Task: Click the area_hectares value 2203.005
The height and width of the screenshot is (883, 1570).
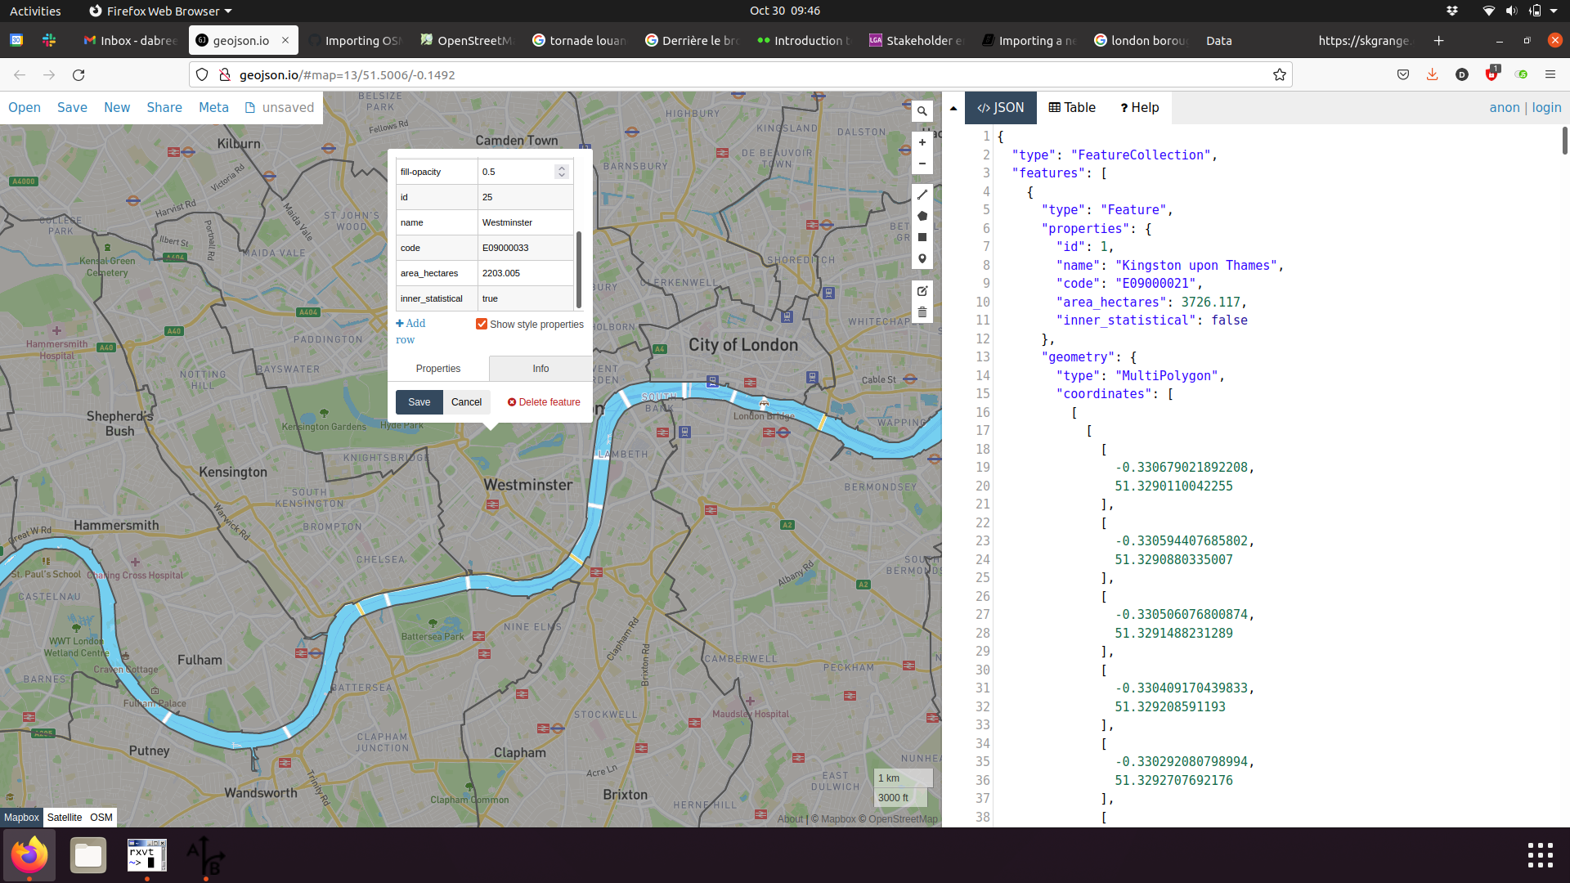Action: pyautogui.click(x=525, y=273)
